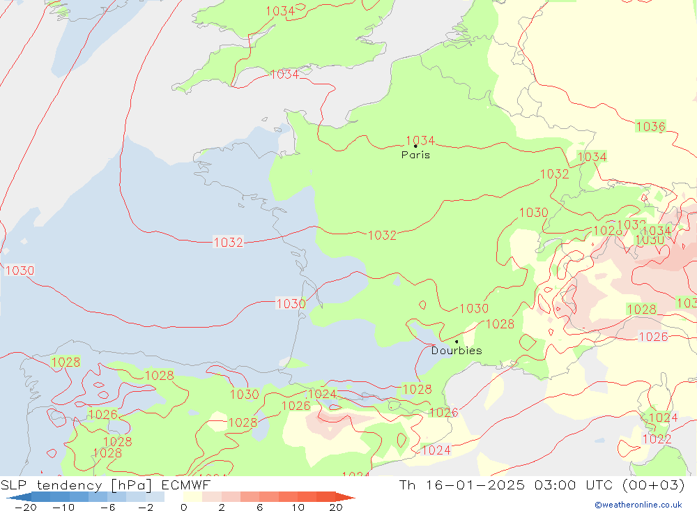The image size is (697, 511).
Task: Click the left arrow tip of the legend
Action: coord(8,497)
